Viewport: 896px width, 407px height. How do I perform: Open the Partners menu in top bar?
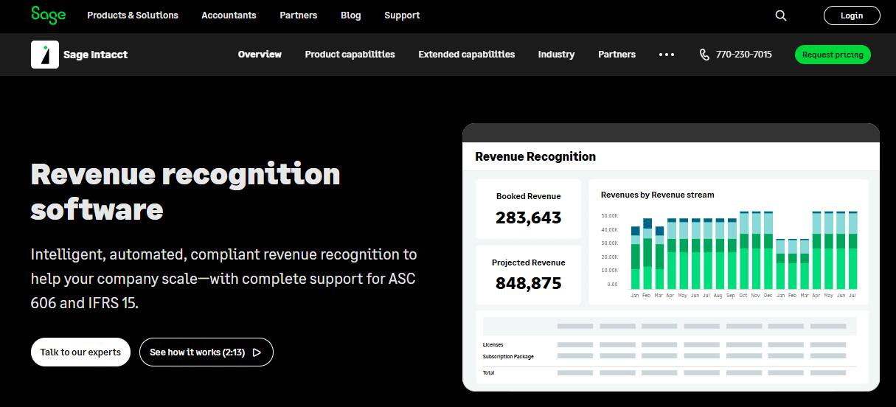pyautogui.click(x=299, y=15)
